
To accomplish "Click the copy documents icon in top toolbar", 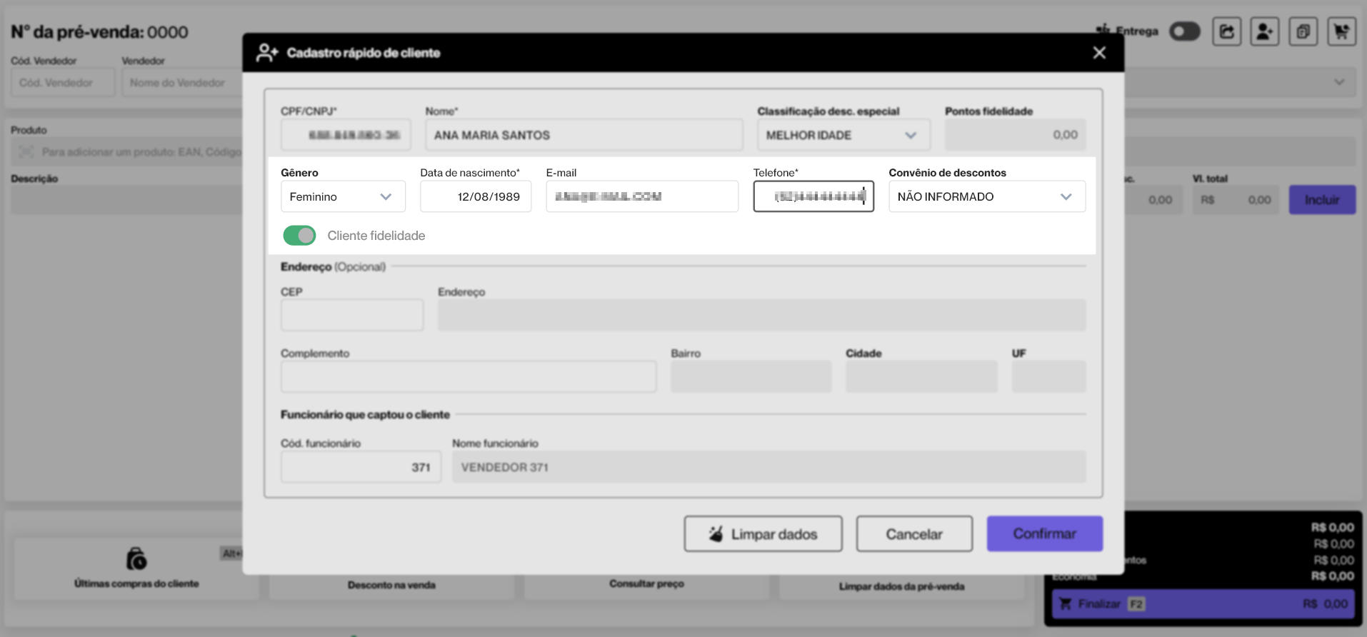I will coord(1303,31).
